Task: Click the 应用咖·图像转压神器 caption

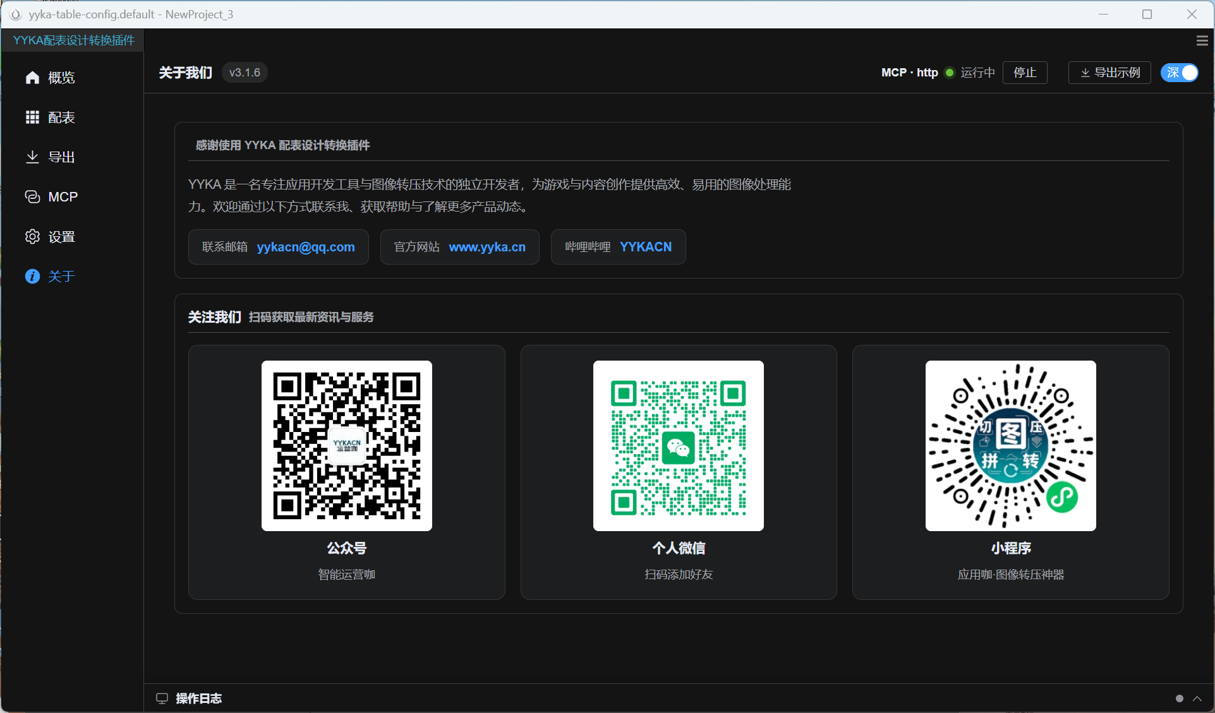Action: pyautogui.click(x=1011, y=575)
